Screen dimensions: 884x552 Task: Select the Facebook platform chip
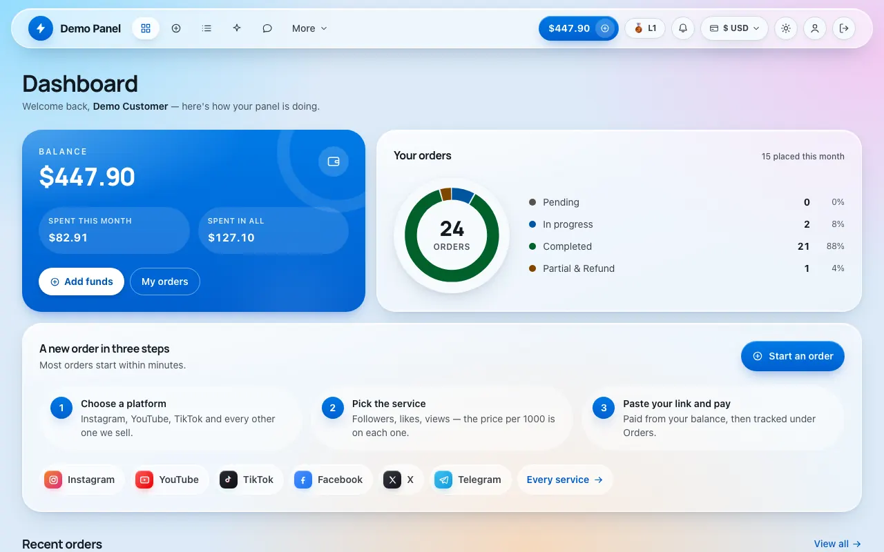pos(331,480)
